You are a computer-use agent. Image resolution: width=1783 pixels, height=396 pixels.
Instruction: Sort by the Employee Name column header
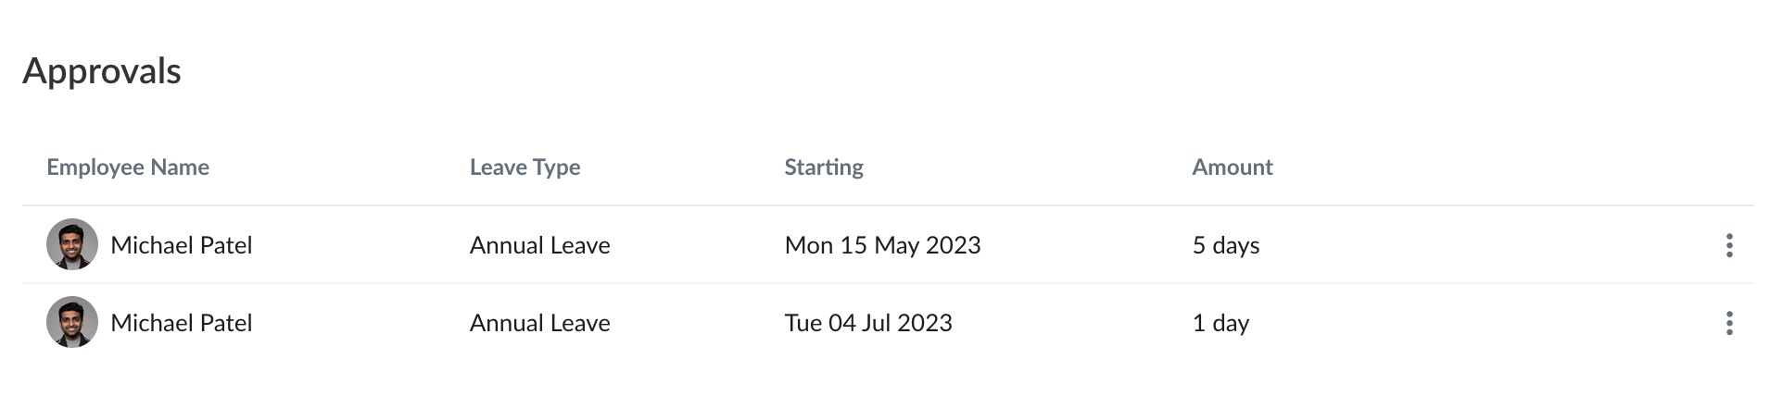pos(128,167)
